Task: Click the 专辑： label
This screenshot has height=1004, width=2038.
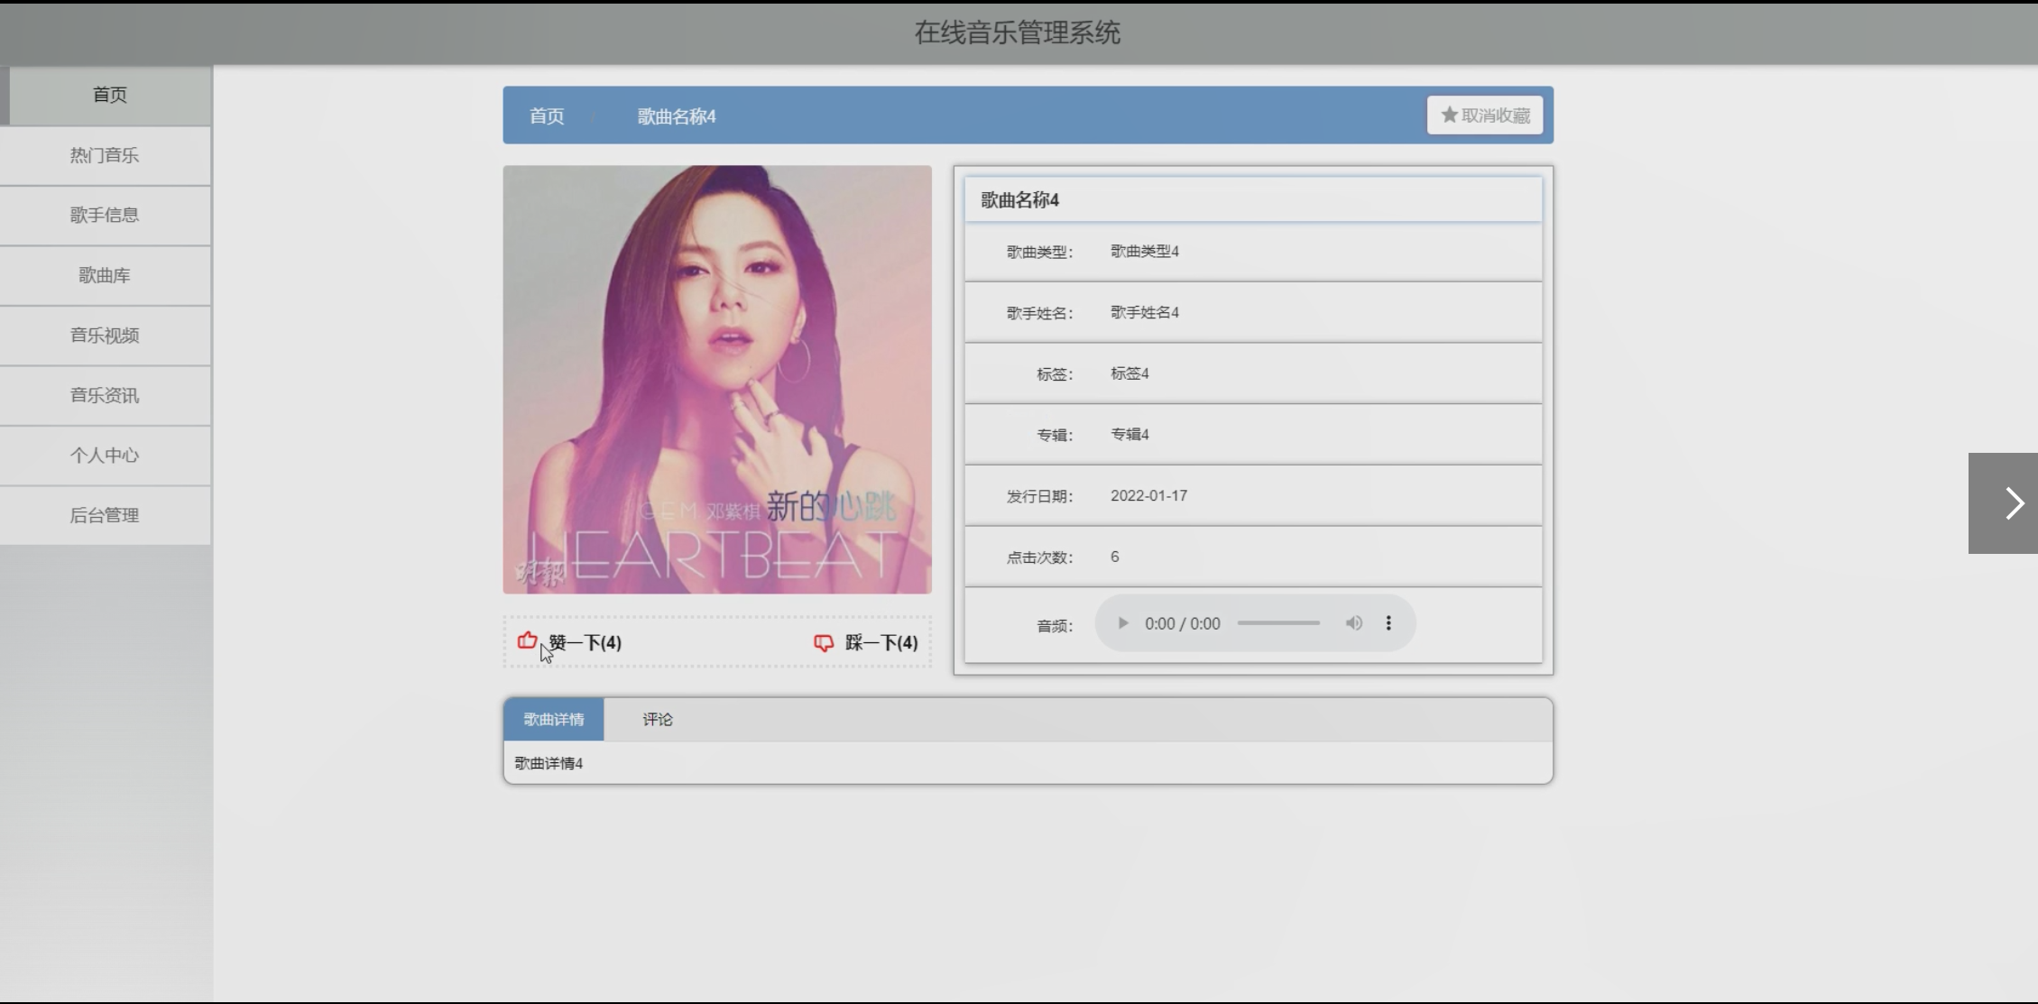Action: [x=1055, y=435]
